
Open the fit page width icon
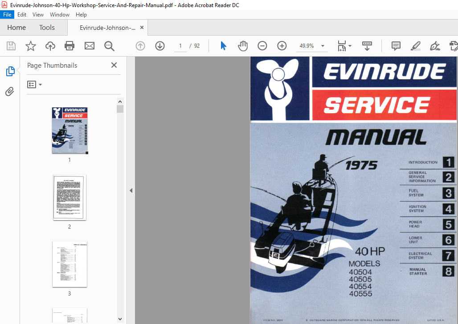tap(342, 46)
